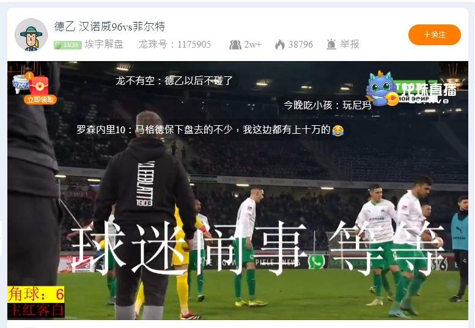The width and height of the screenshot is (475, 328).
Task: Open the 举报 report link
Action: click(350, 44)
